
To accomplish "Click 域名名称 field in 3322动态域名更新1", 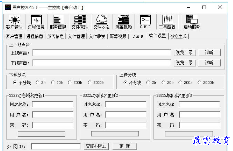I will pyautogui.click(x=53, y=104).
